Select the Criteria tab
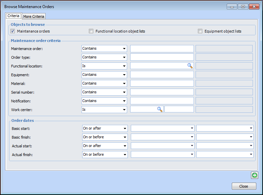263x195 pixels. pos(13,16)
